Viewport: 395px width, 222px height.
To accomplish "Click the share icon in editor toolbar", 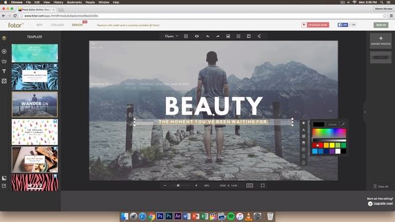I will point(259,36).
